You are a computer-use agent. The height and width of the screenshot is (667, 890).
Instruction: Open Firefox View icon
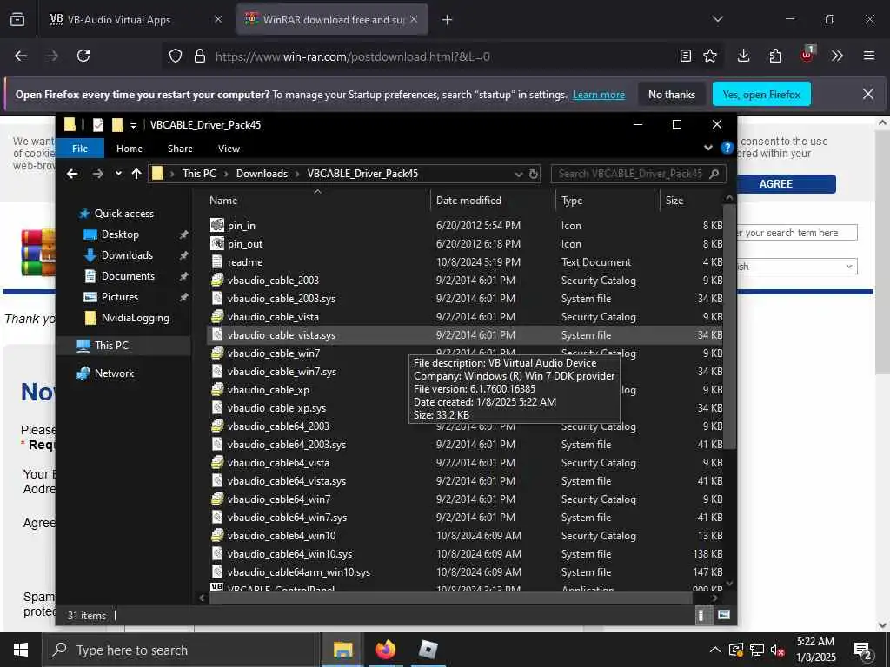17,19
